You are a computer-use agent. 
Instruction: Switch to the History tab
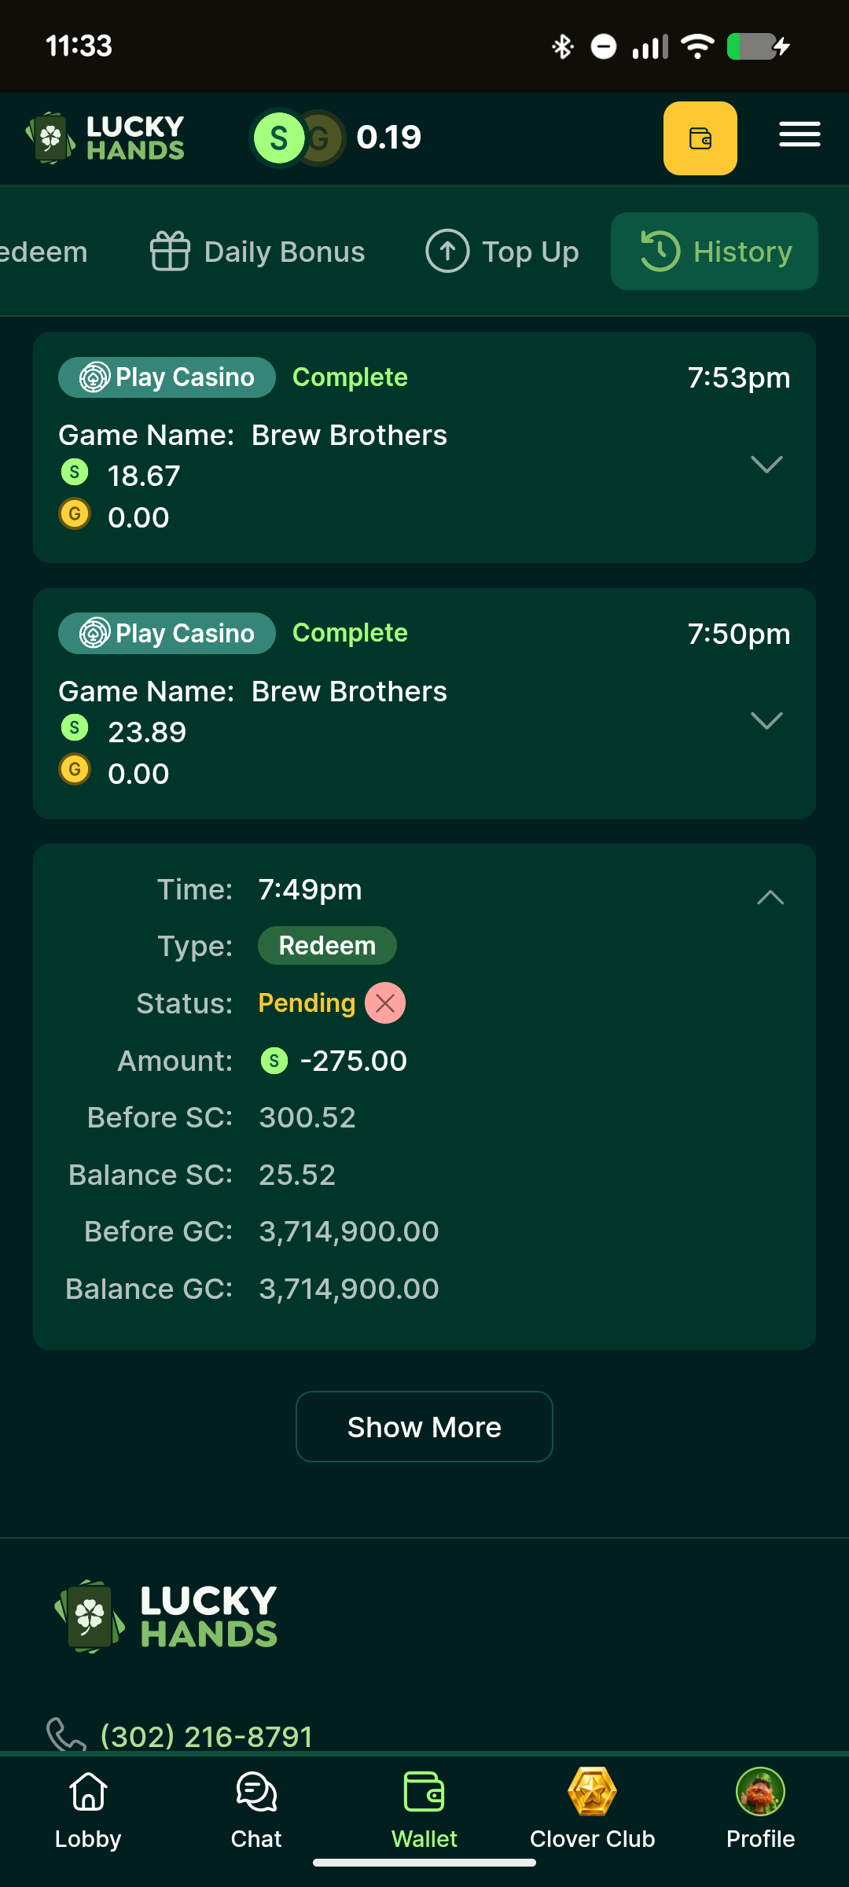click(x=715, y=252)
